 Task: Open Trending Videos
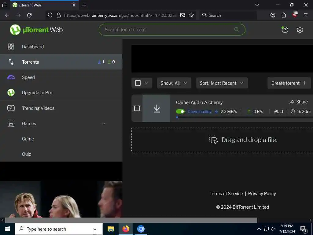[x=61, y=108]
